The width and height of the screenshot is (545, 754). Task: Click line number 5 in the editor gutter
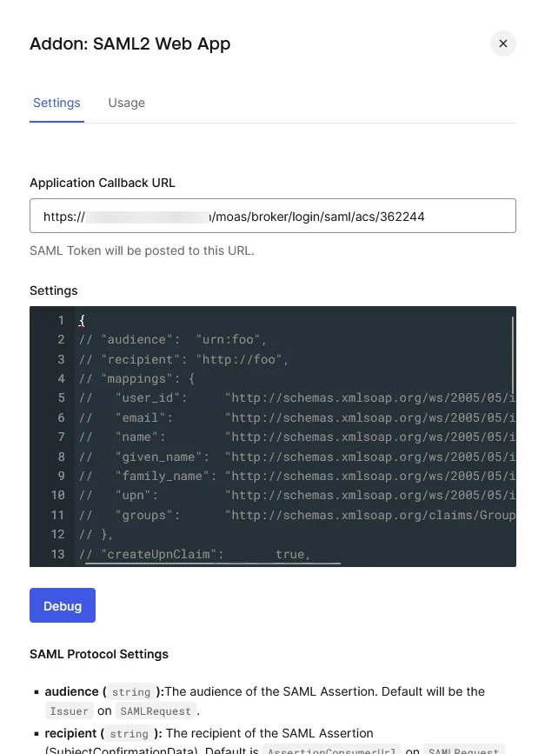click(61, 397)
